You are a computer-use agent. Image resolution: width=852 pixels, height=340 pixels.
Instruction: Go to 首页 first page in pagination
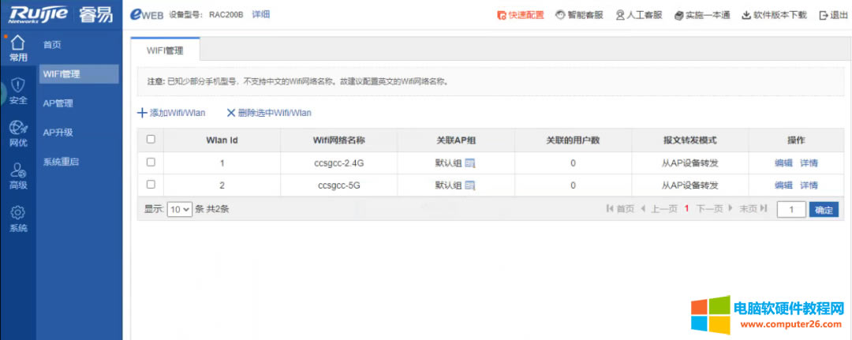620,208
